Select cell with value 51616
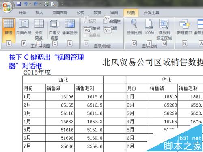Screen dimensions: 203x152 pos(60,130)
